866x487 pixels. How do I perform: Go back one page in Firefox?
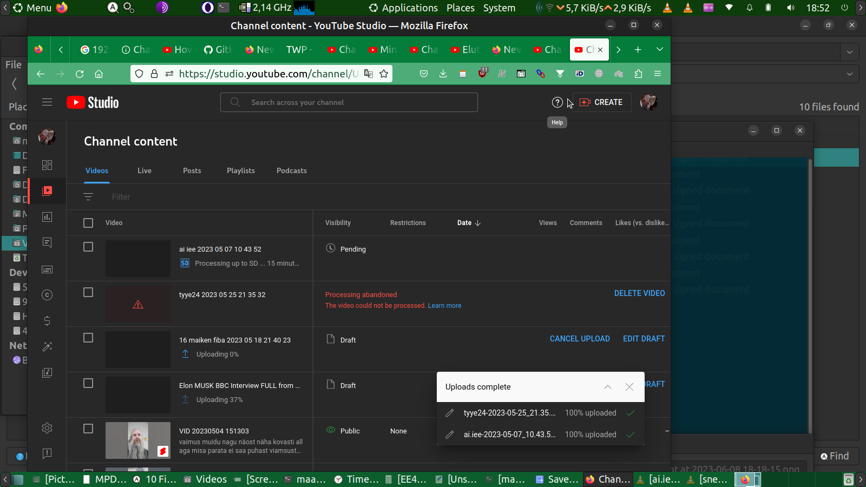tap(41, 74)
